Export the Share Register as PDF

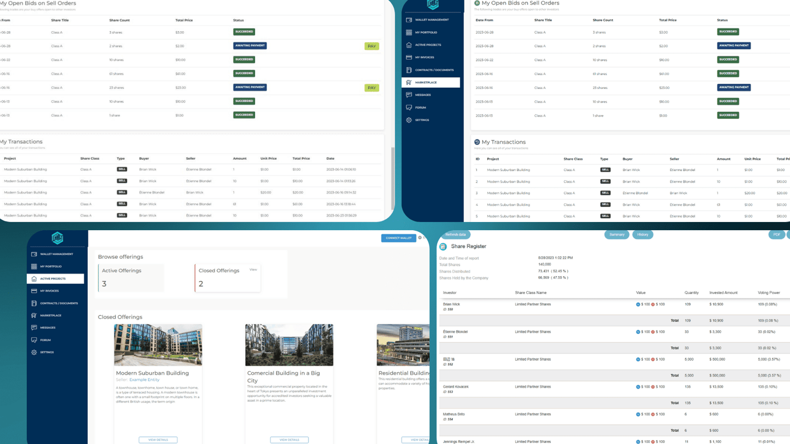pos(776,235)
